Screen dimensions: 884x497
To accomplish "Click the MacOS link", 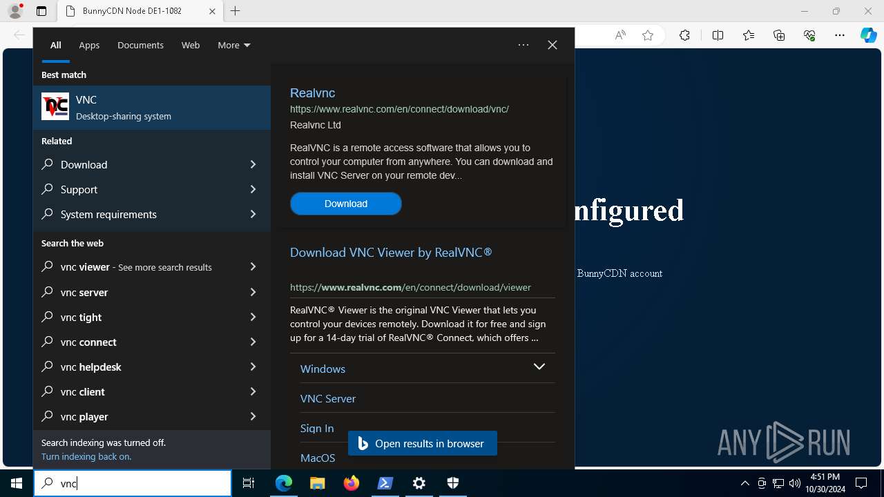I will point(318,458).
